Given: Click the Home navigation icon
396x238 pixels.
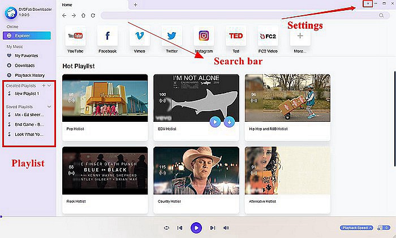Looking at the screenshot, I should click(83, 16).
